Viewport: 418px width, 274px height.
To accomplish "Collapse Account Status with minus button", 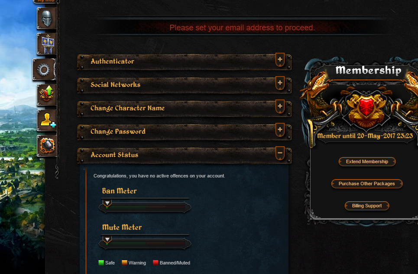I will 280,153.
